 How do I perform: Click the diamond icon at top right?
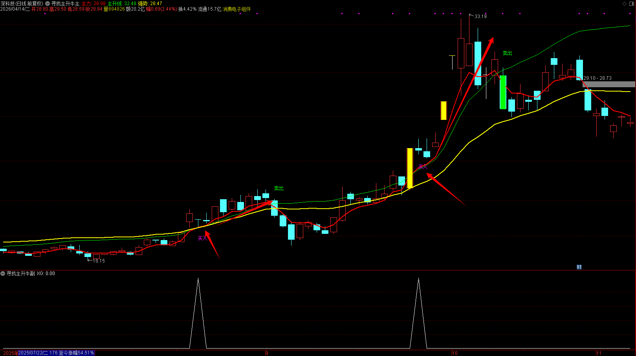coord(625,4)
